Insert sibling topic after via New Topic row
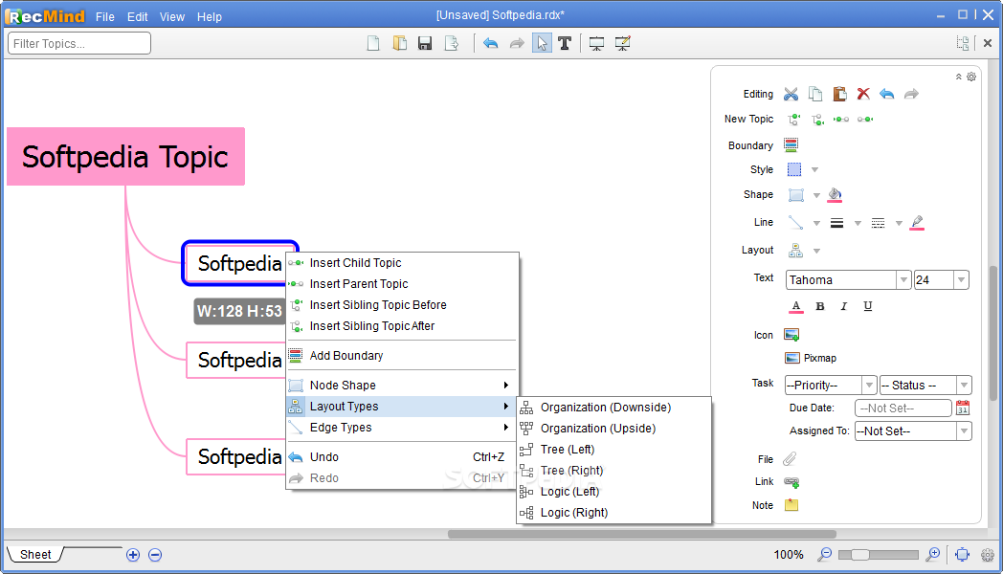The image size is (1003, 574). point(817,119)
